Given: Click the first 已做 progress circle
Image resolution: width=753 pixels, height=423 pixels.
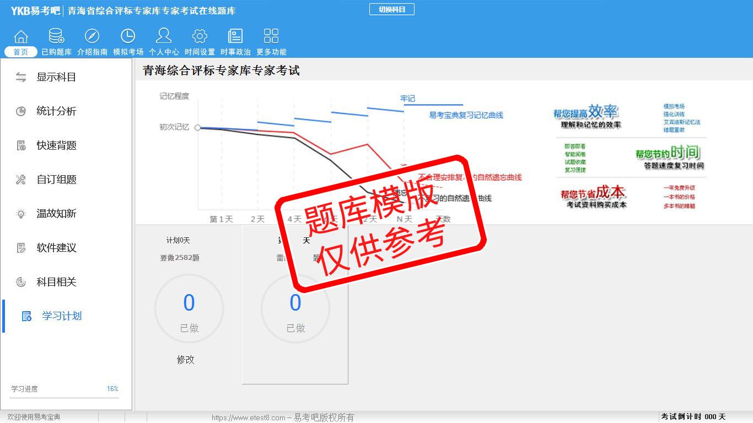Looking at the screenshot, I should (x=189, y=309).
